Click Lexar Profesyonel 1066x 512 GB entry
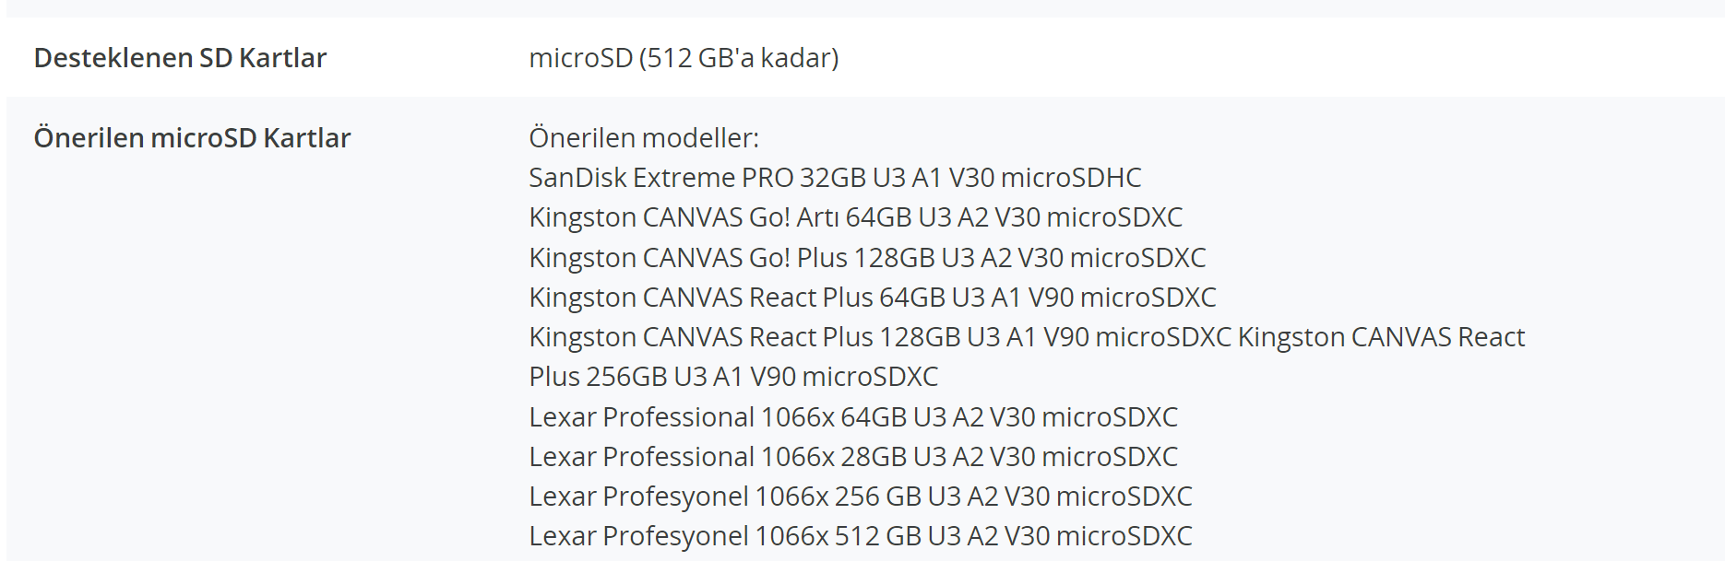The height and width of the screenshot is (561, 1725). click(860, 536)
